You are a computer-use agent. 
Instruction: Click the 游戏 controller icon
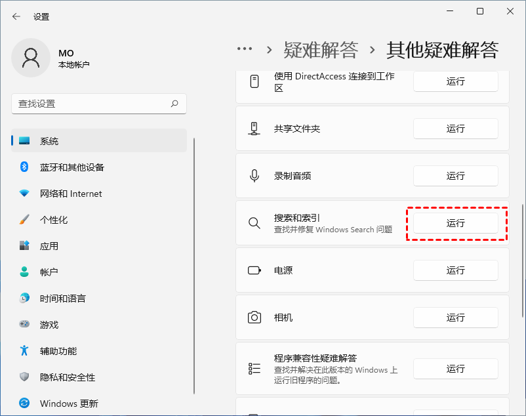(23, 324)
